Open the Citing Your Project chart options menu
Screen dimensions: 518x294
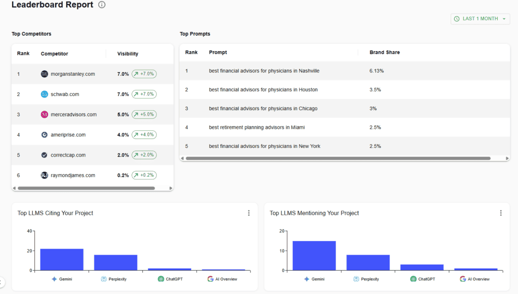[249, 213]
